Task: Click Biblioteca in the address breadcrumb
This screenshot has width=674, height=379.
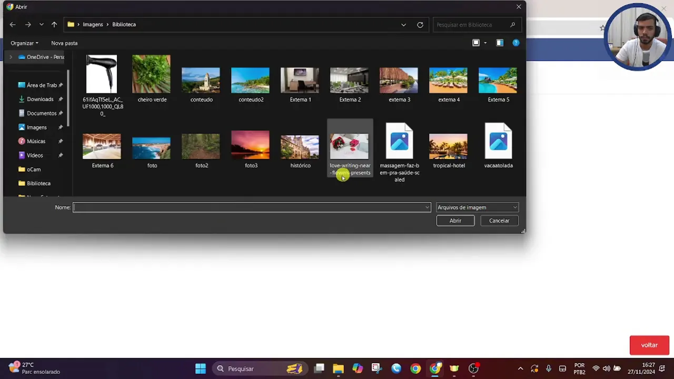Action: pyautogui.click(x=124, y=25)
